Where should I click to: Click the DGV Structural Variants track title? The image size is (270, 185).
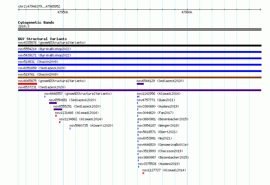coord(42,39)
